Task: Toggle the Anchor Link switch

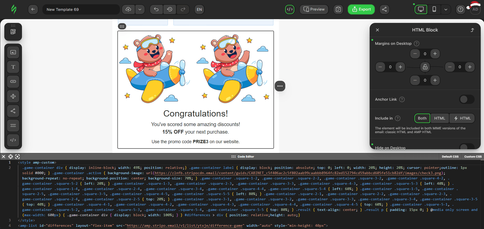Action: (467, 99)
